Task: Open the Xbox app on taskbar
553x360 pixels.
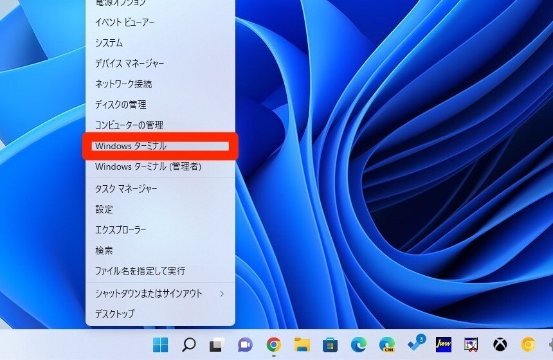Action: point(500,345)
